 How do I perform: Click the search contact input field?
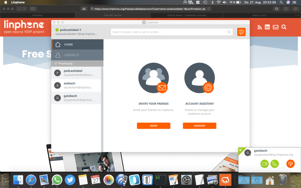[x=169, y=32]
